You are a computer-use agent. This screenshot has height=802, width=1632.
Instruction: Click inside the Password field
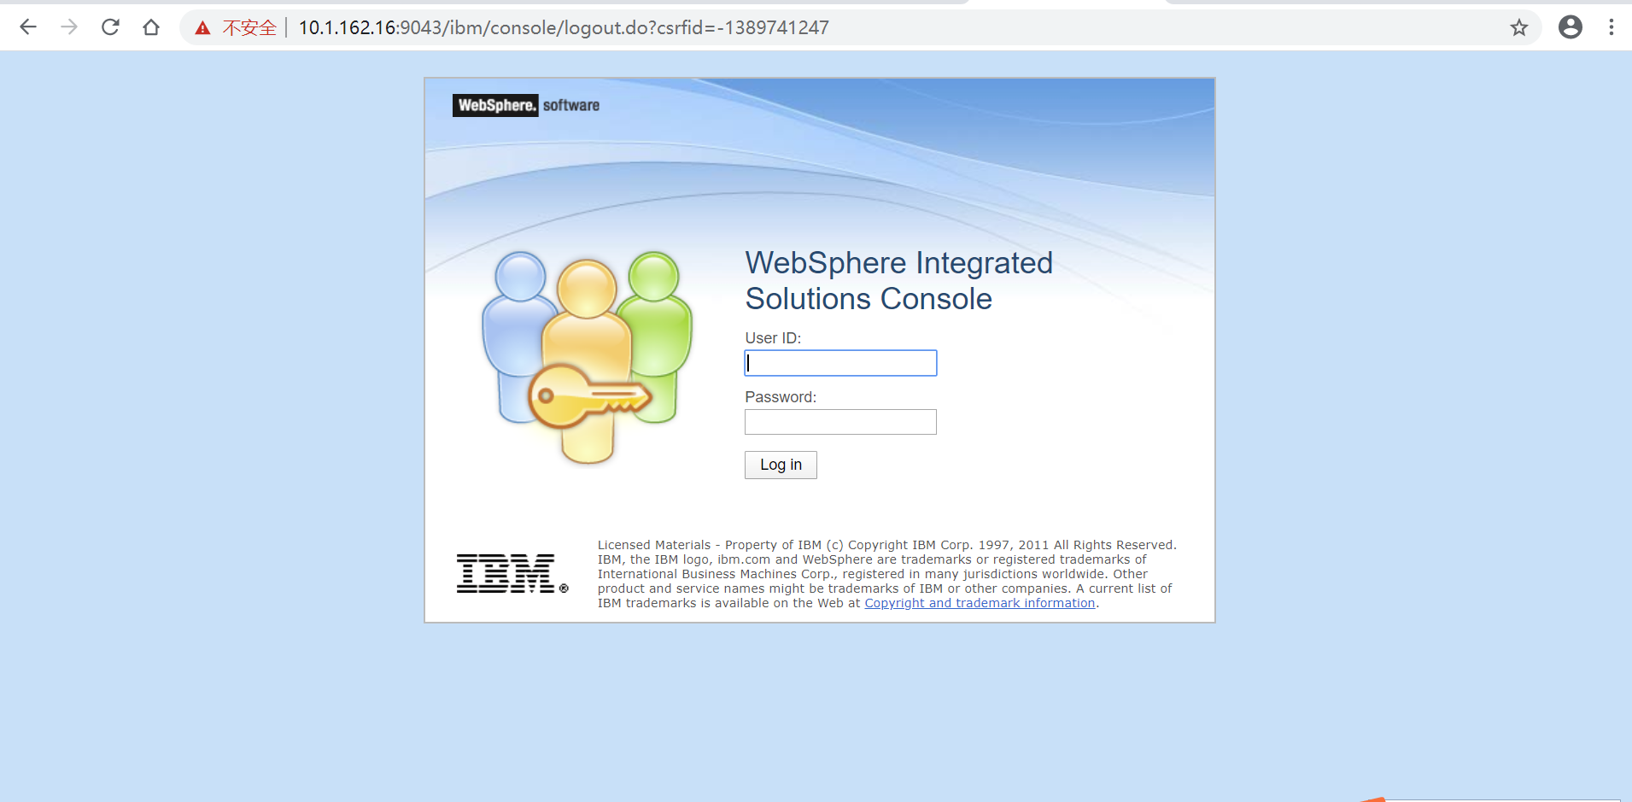839,421
